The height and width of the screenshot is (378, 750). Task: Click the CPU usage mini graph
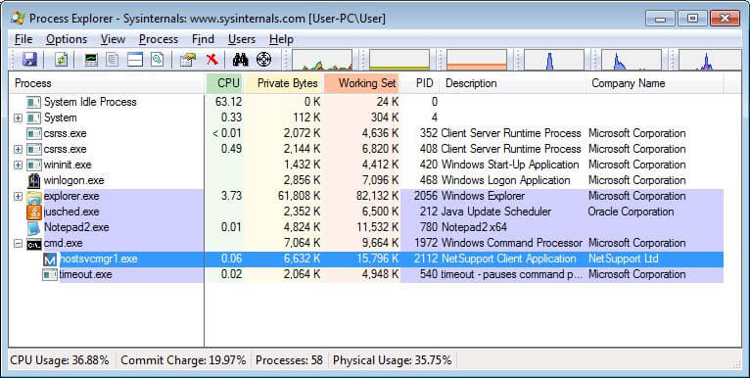[x=322, y=60]
